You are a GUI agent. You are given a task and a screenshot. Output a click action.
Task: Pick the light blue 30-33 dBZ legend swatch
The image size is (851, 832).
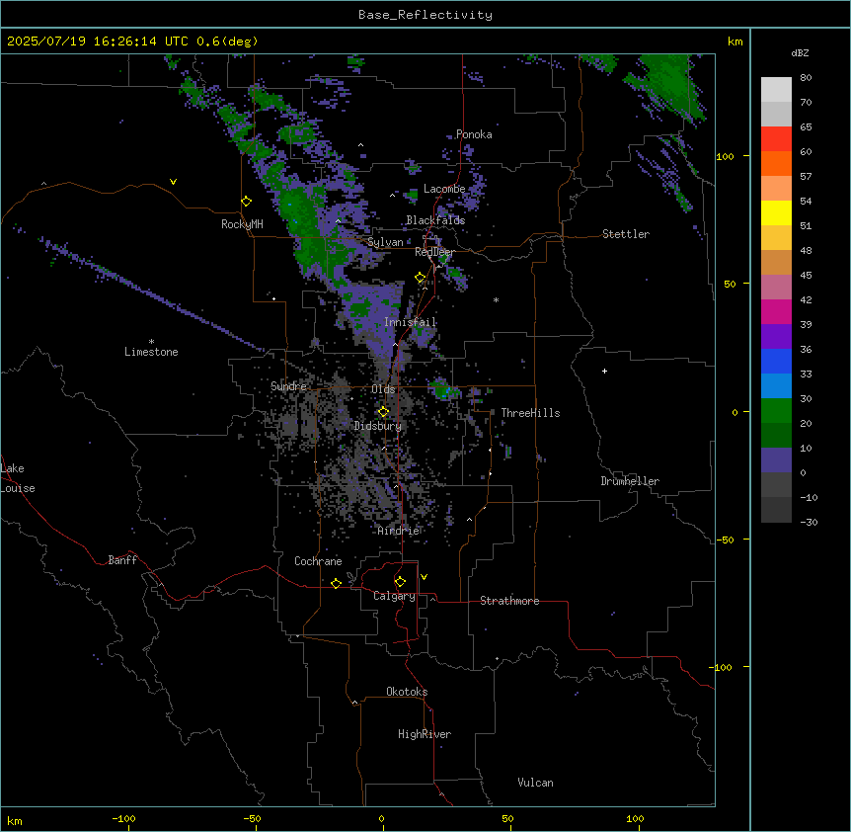776,386
